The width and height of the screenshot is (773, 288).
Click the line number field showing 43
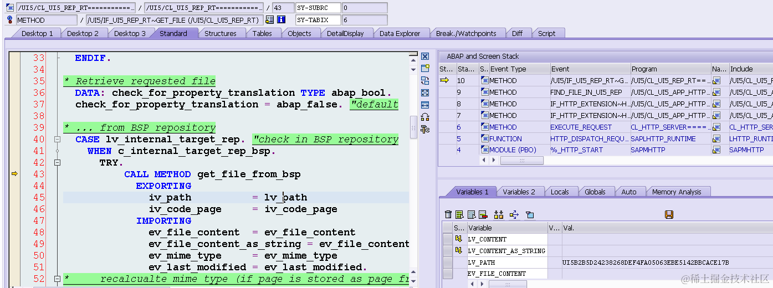[x=284, y=8]
